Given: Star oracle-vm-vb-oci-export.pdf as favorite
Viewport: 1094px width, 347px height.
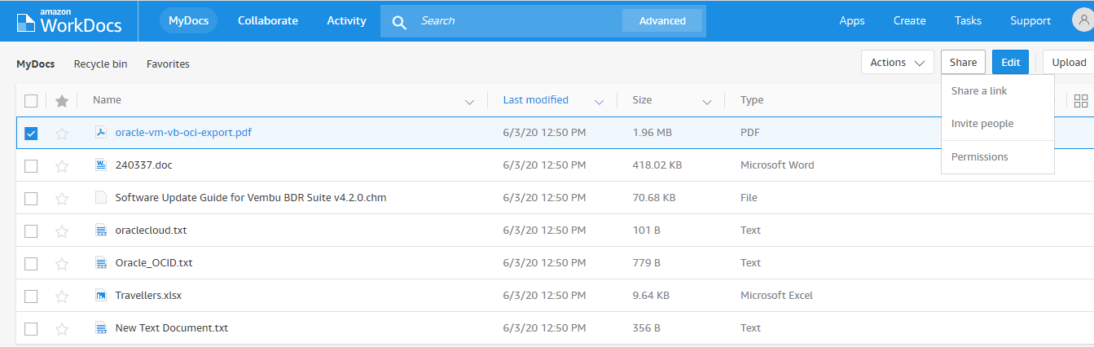Looking at the screenshot, I should (x=62, y=134).
